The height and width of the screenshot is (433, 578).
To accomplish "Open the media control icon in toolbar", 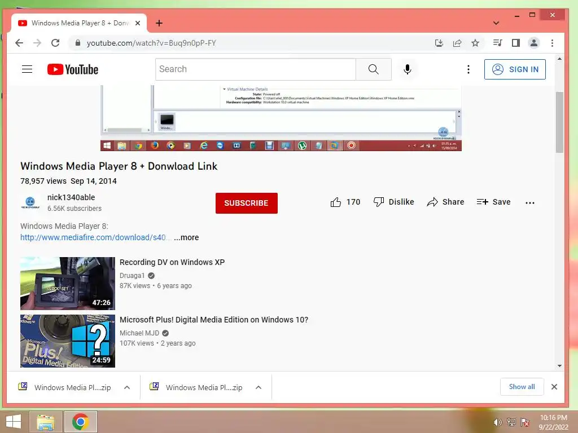I will (497, 43).
